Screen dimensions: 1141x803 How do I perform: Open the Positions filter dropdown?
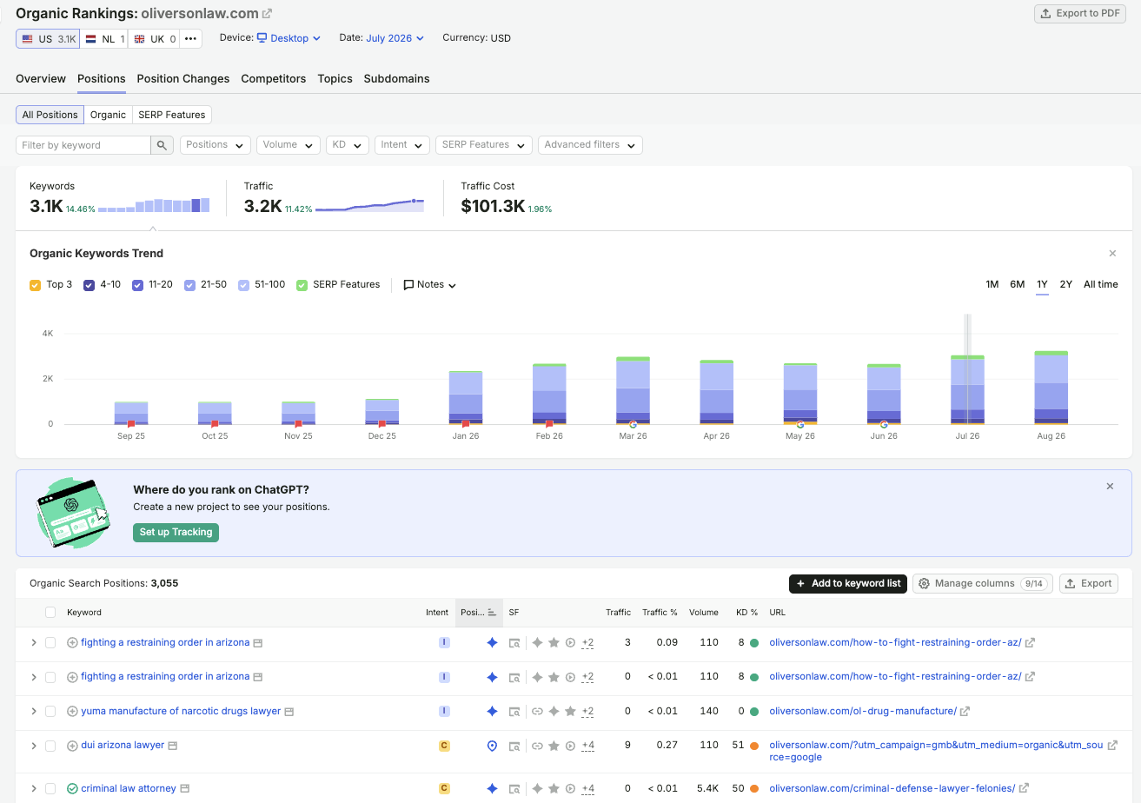pyautogui.click(x=216, y=145)
